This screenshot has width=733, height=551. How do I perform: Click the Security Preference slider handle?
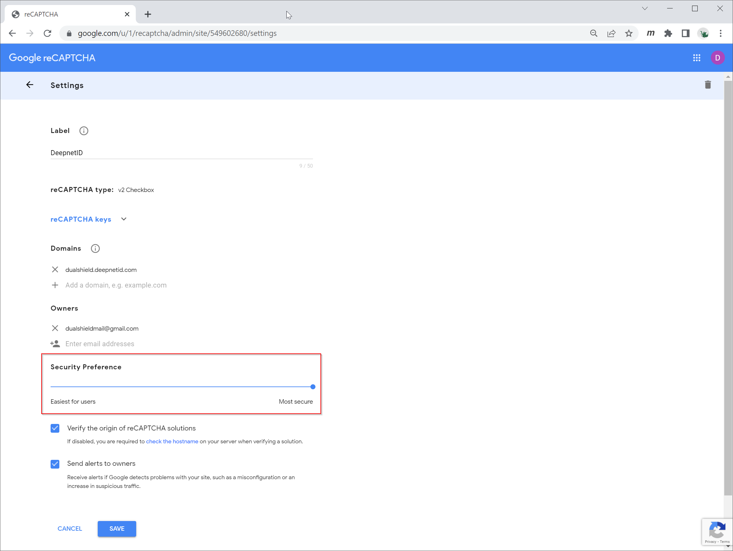(x=313, y=387)
